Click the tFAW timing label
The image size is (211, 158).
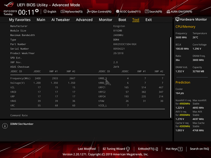[101, 101]
